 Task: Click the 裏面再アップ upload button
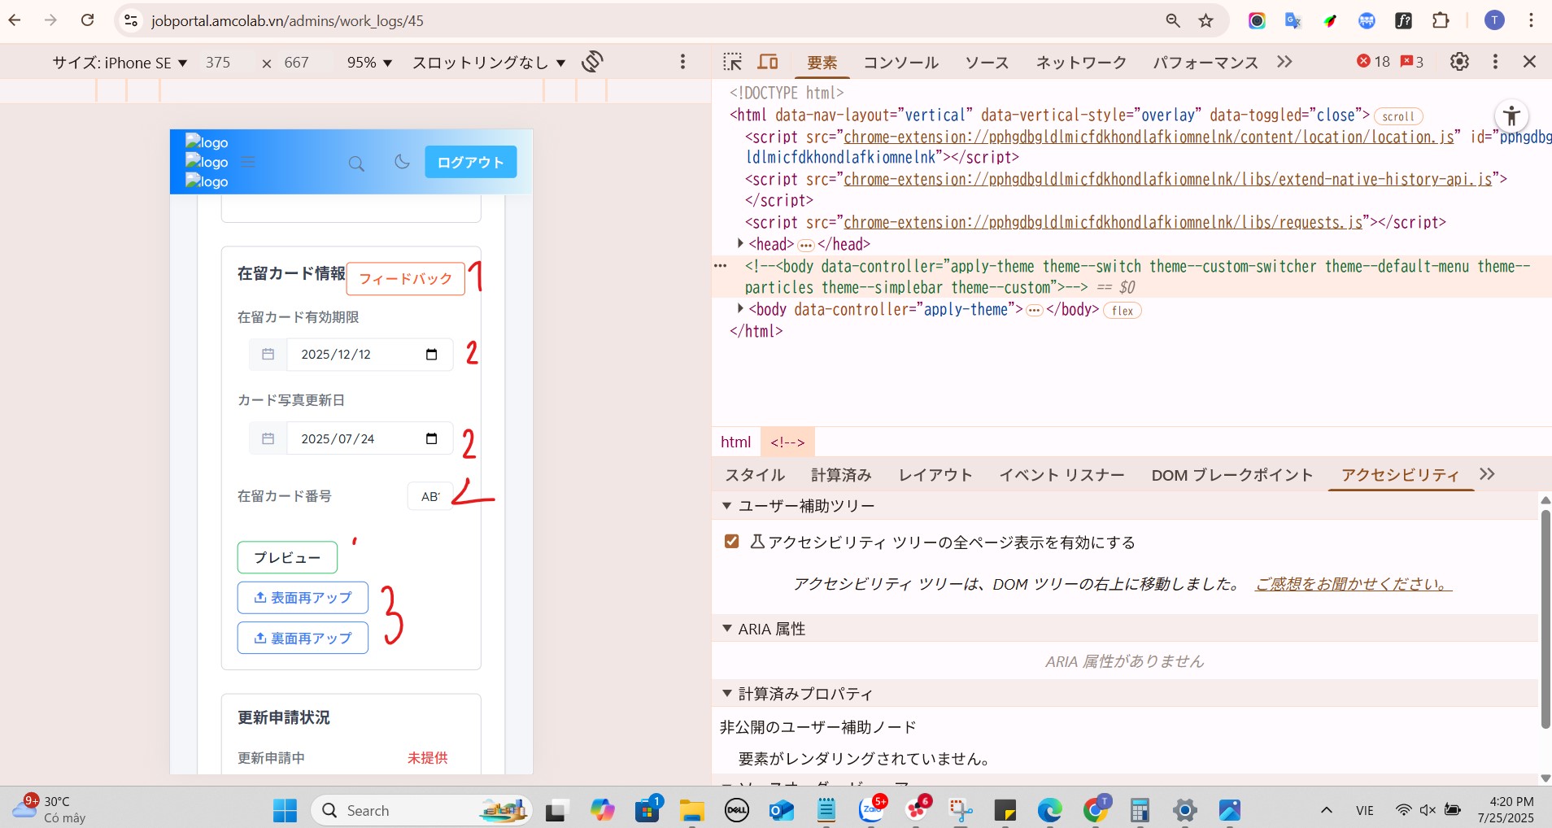pyautogui.click(x=303, y=638)
